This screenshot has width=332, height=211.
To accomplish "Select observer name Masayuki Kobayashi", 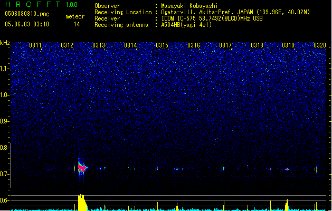I will point(189,6).
